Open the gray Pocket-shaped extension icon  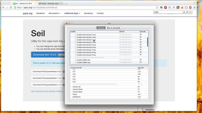174,8
